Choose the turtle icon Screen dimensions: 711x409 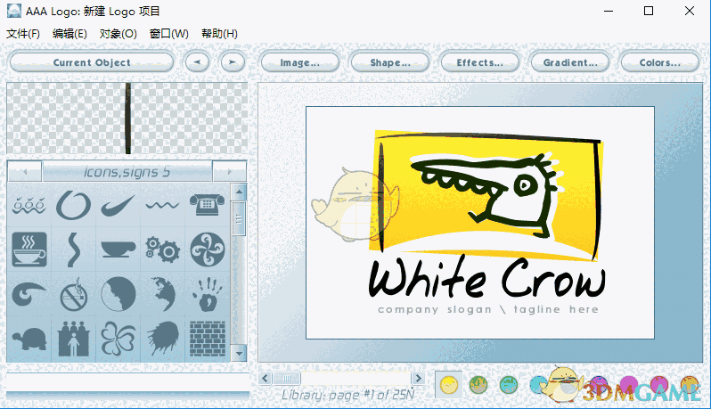coord(29,339)
